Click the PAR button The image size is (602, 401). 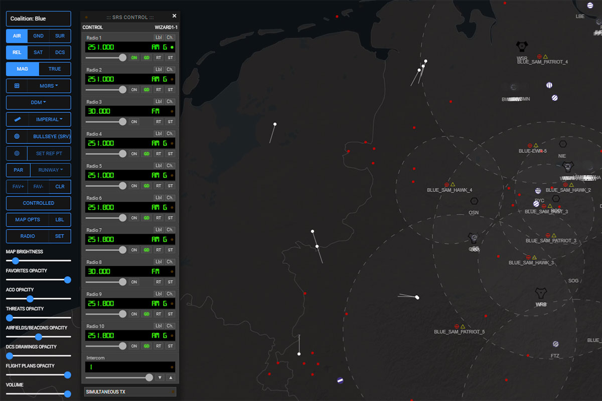(x=19, y=170)
